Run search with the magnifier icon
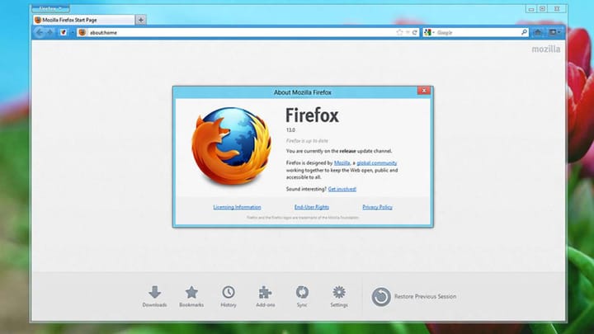This screenshot has width=594, height=334. 525,32
